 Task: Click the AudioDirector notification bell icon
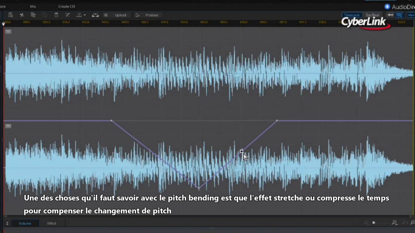(387, 7)
